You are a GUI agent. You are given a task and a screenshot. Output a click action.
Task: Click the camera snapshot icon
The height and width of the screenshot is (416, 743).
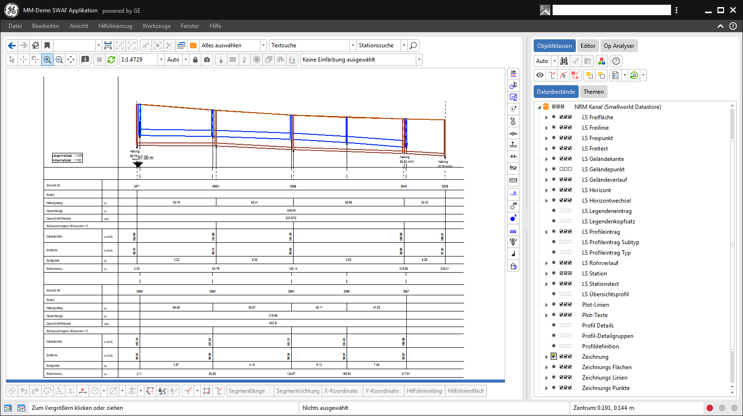click(x=207, y=60)
